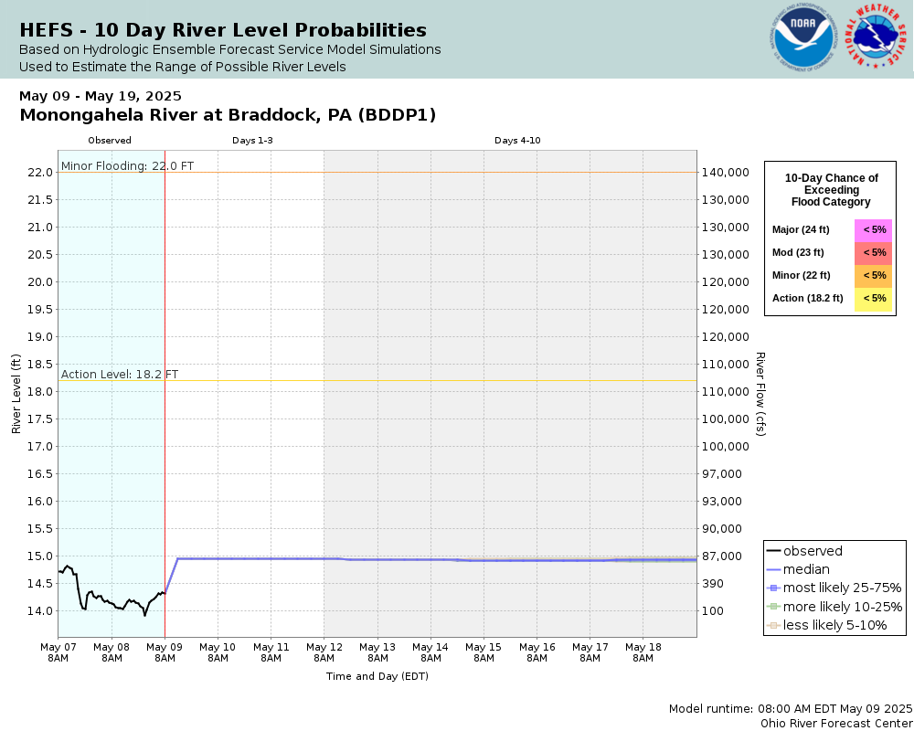Click the less likely 5-10% legend marker

773,626
